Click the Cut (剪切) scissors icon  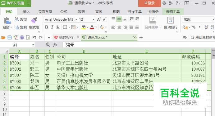pyautogui.click(x=16, y=19)
